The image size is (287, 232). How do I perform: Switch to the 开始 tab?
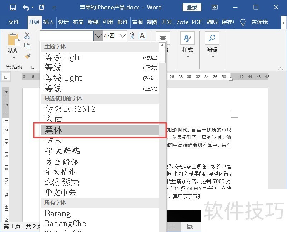[34, 22]
